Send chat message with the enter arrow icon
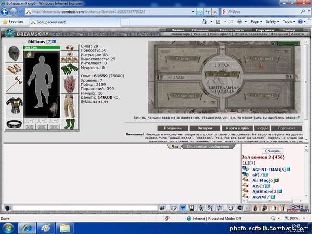 click(162, 208)
